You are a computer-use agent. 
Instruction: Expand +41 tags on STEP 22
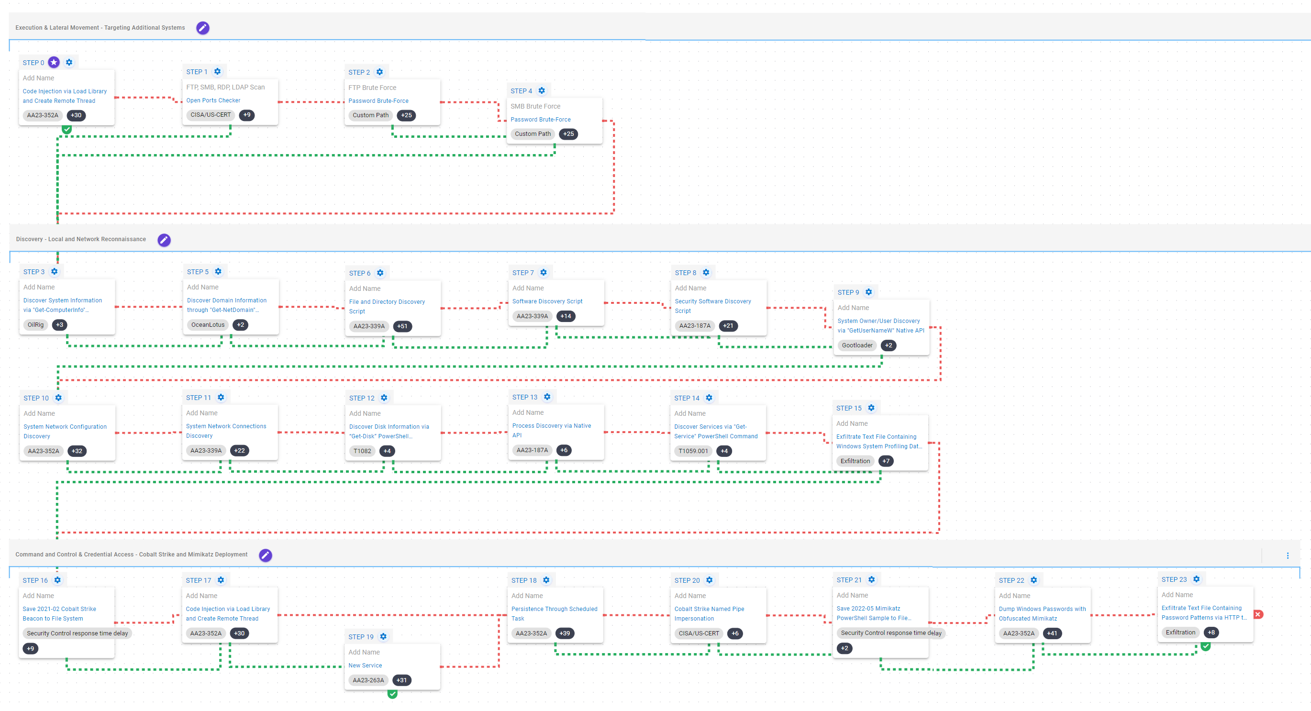tap(1052, 633)
